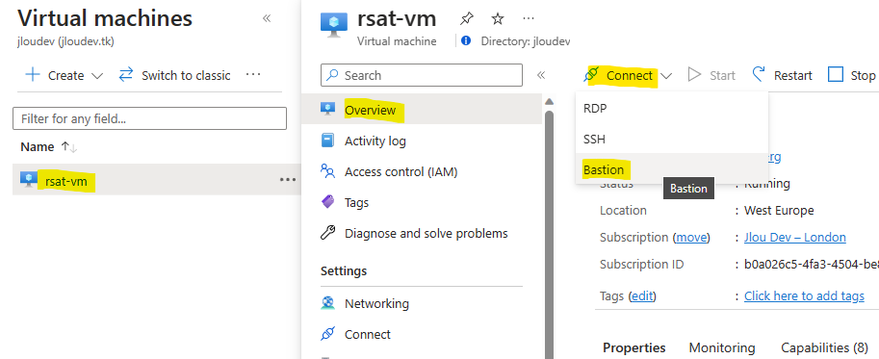This screenshot has width=879, height=359.
Task: Mark rsat-vm as favorite with star
Action: click(497, 19)
